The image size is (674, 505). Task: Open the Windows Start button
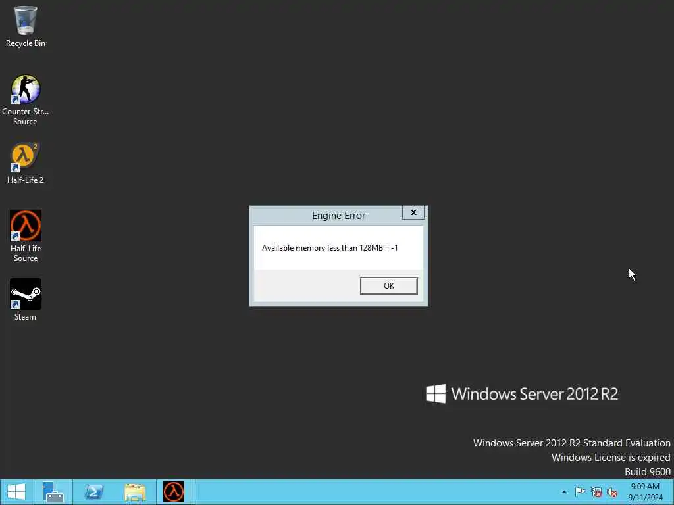pyautogui.click(x=16, y=492)
